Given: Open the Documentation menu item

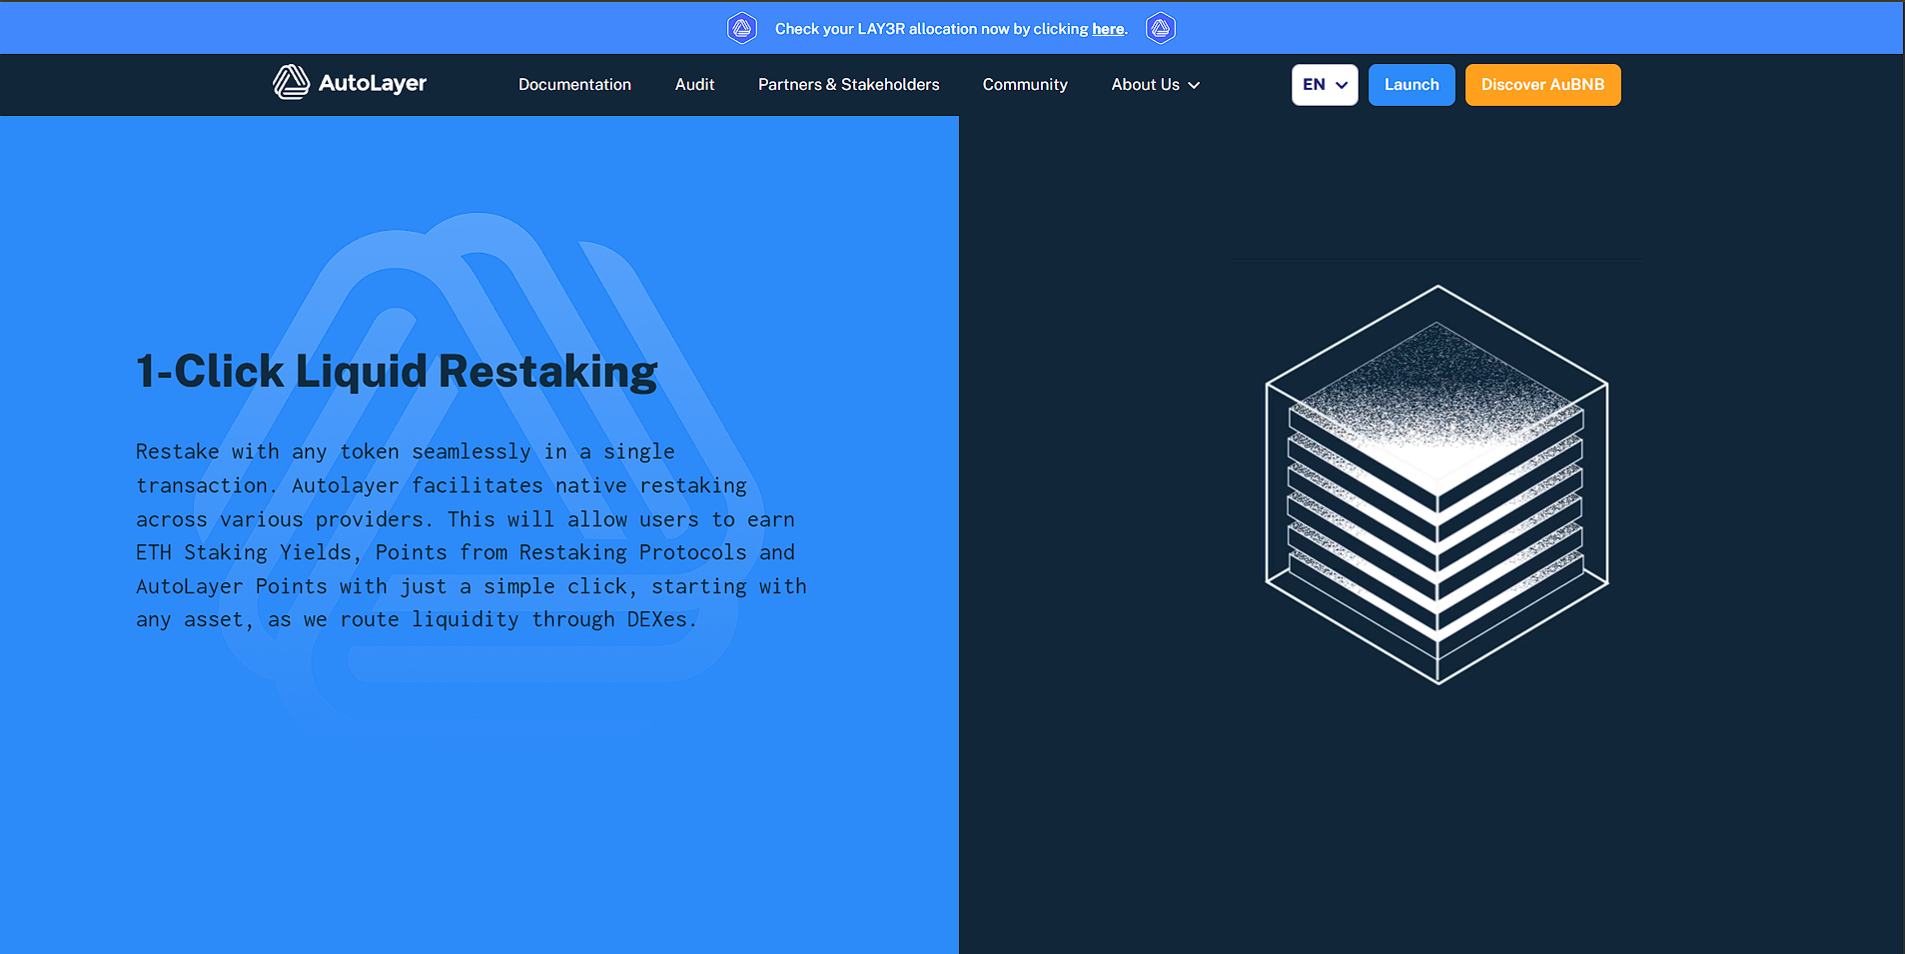Looking at the screenshot, I should pyautogui.click(x=574, y=85).
